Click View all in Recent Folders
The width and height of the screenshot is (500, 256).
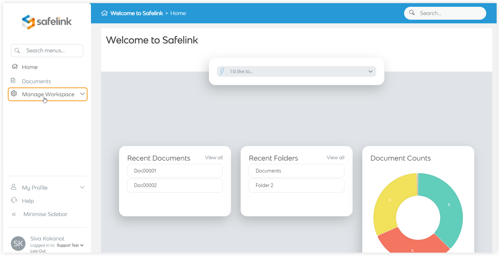pos(336,157)
